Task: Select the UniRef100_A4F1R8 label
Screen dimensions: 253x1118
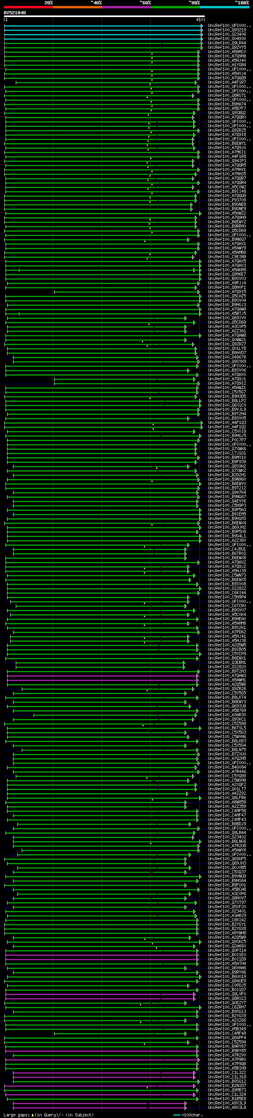Action: (x=227, y=156)
